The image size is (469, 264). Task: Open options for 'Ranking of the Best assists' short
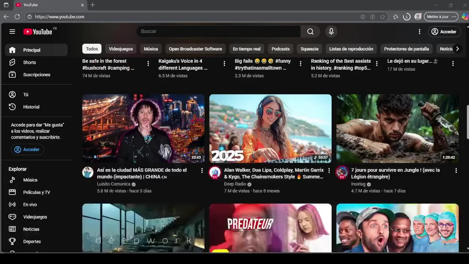(x=377, y=63)
